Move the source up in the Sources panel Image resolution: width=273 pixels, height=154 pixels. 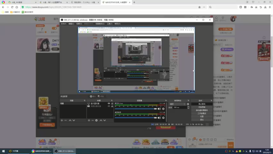click(x=101, y=120)
